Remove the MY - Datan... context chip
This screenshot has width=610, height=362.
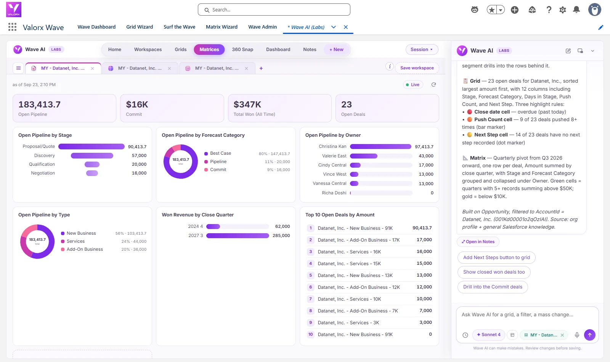(x=562, y=335)
